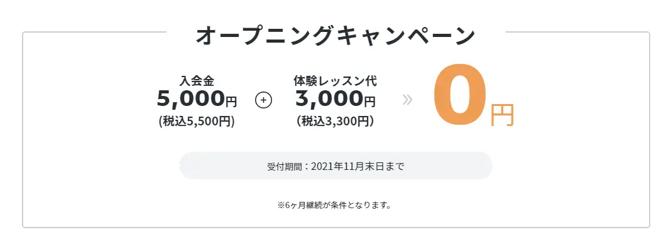
Task: Click the (税込5,500円) text
Action: (x=197, y=122)
